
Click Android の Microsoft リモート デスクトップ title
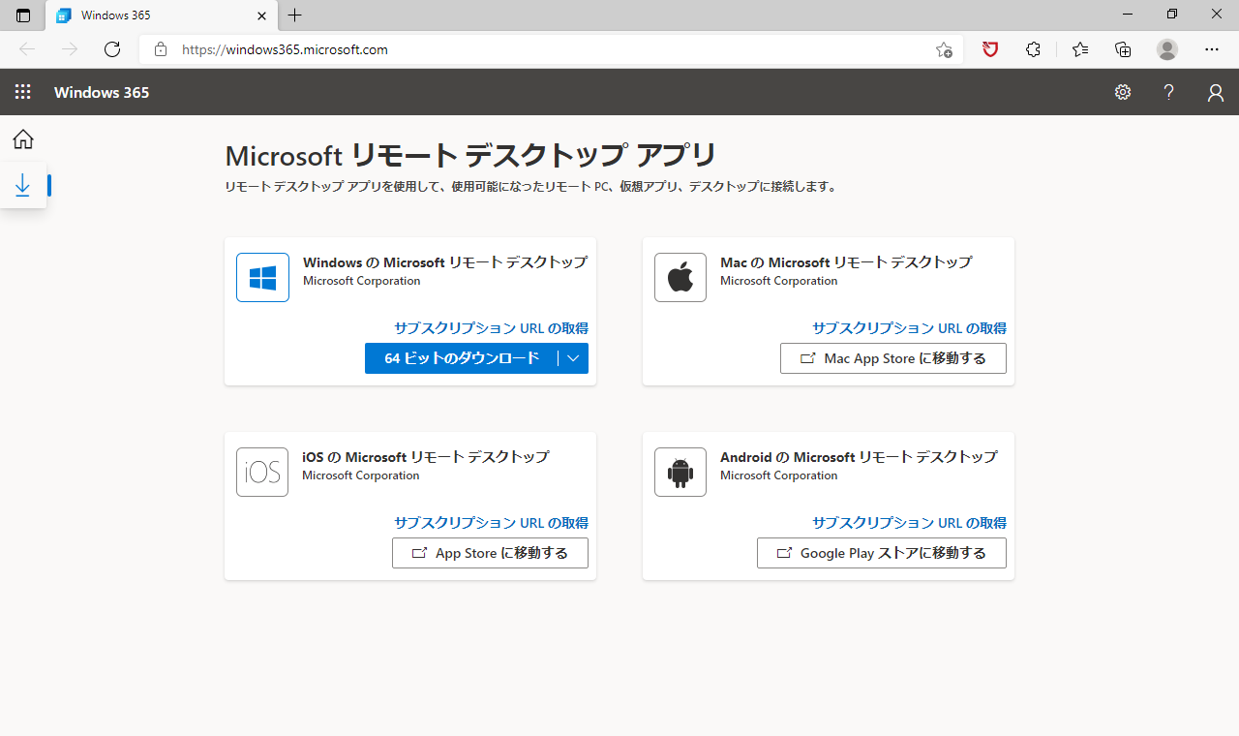pyautogui.click(x=859, y=457)
